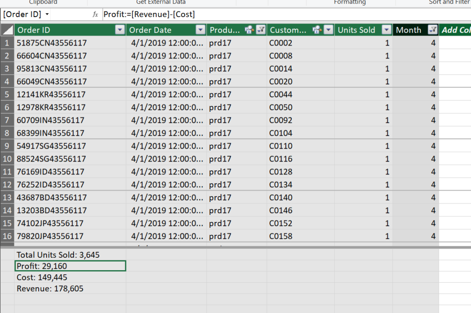Expand the Customer column filter dropdown
This screenshot has height=313, width=471.
coord(328,30)
